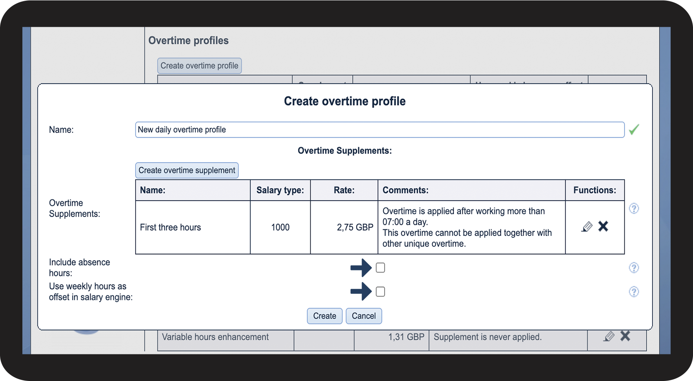693x381 pixels.
Task: Click the Salary type column header
Action: (x=280, y=190)
